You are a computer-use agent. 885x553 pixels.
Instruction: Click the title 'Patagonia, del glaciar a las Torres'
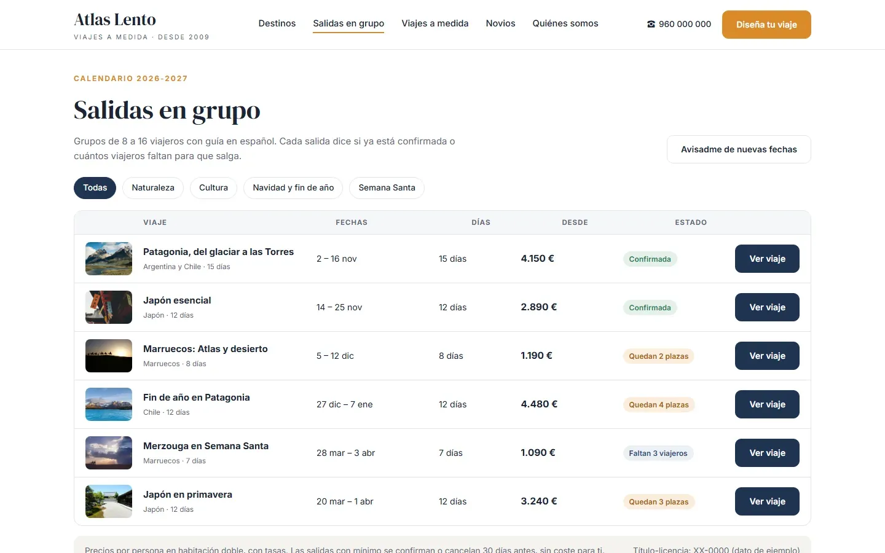click(x=218, y=252)
